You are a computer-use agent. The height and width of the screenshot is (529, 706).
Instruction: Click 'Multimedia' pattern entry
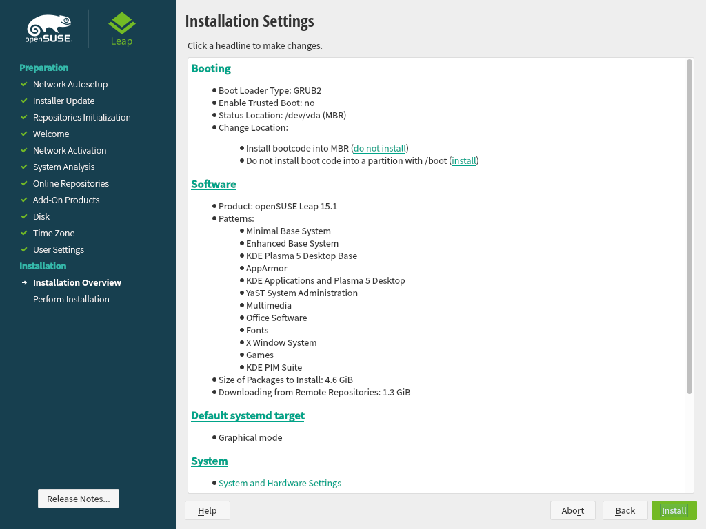(x=269, y=305)
